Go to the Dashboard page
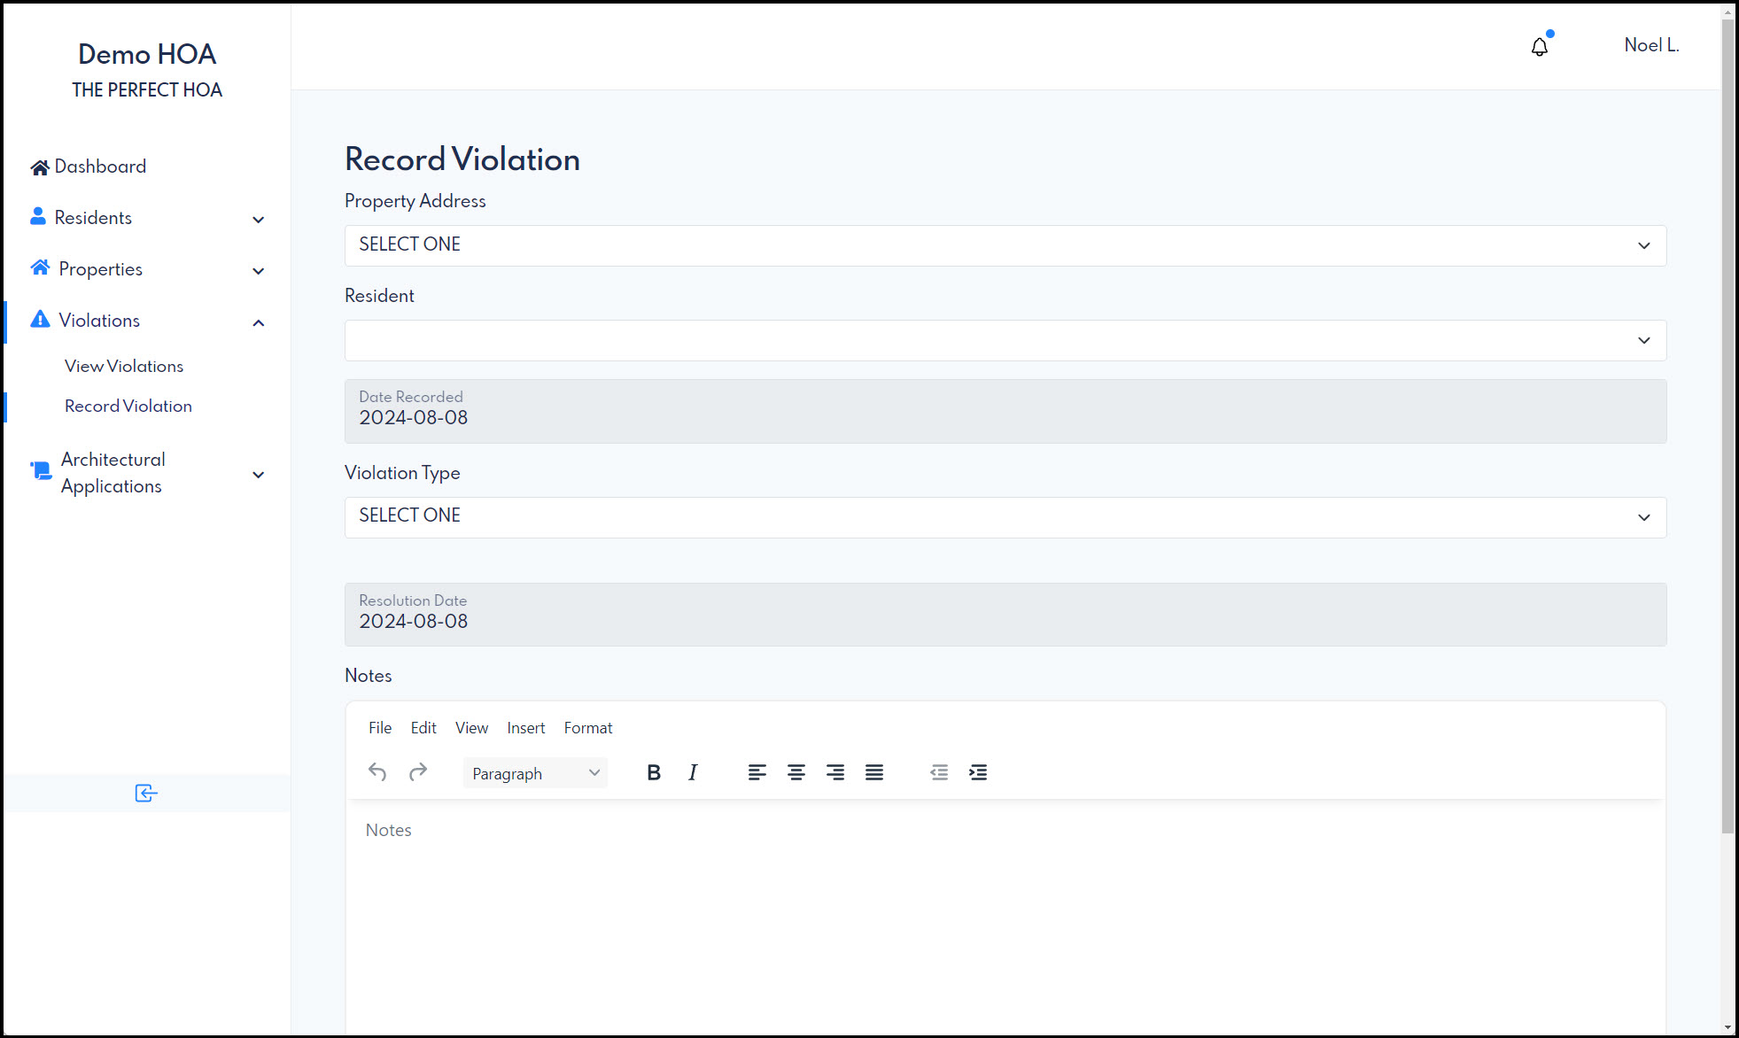The image size is (1739, 1038). (x=100, y=167)
